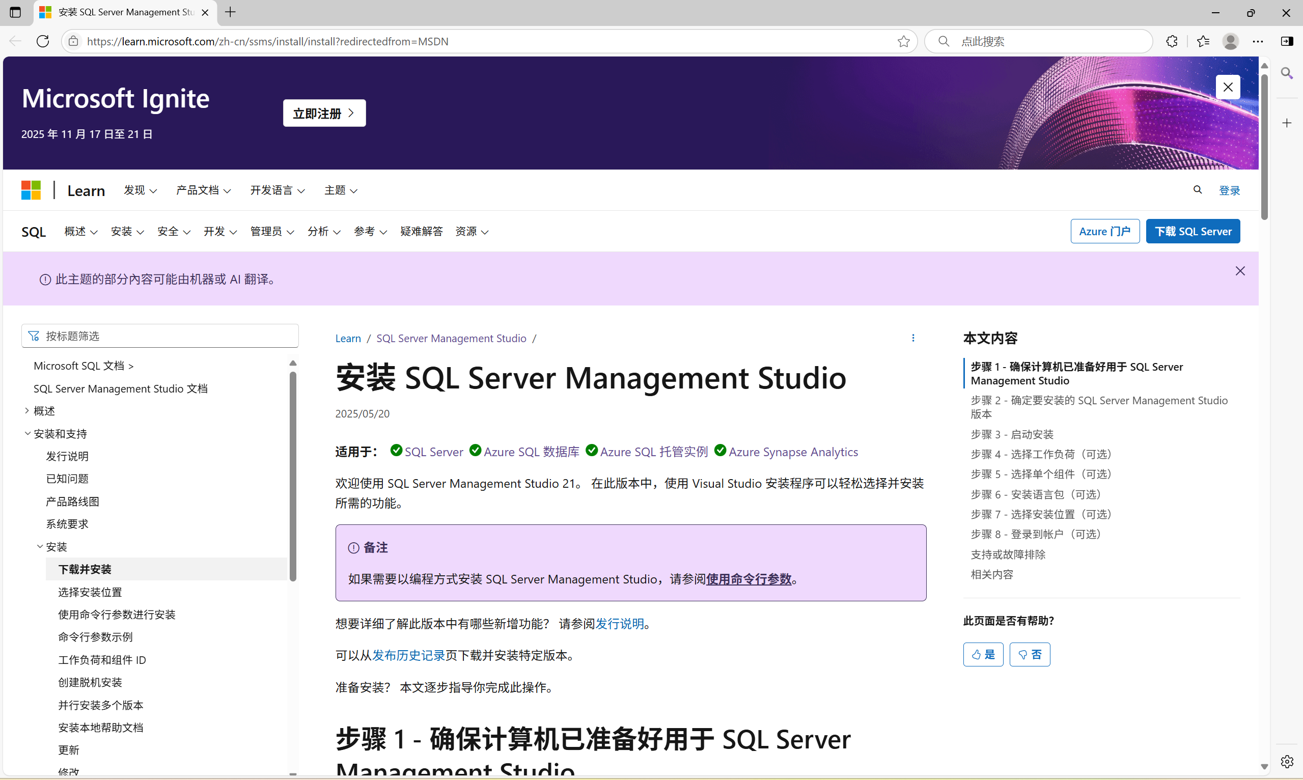This screenshot has height=780, width=1303.
Task: Open the 管理员 navigation menu
Action: point(271,231)
